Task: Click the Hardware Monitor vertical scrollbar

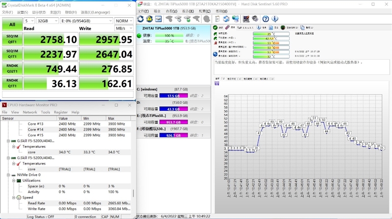Action: click(133, 193)
